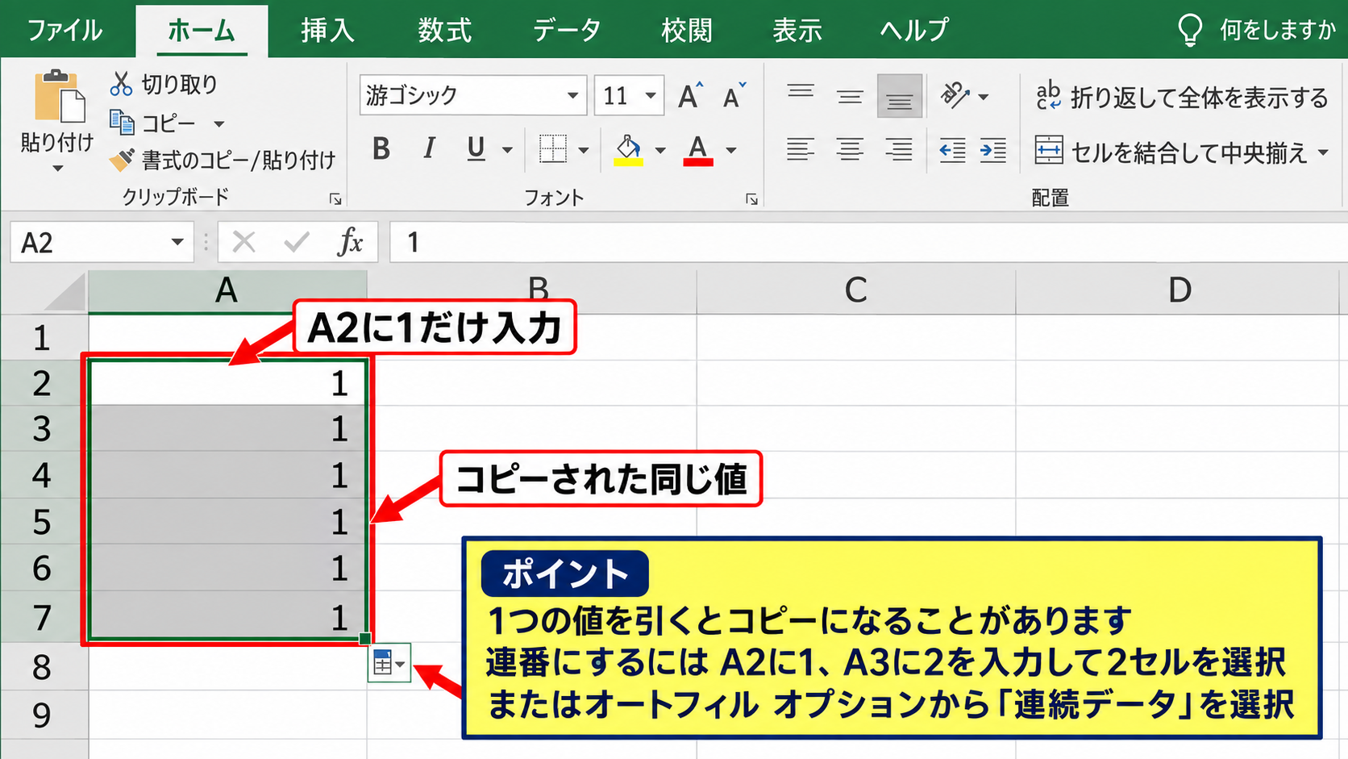Select middle vertical alignment
The width and height of the screenshot is (1348, 759).
850,96
